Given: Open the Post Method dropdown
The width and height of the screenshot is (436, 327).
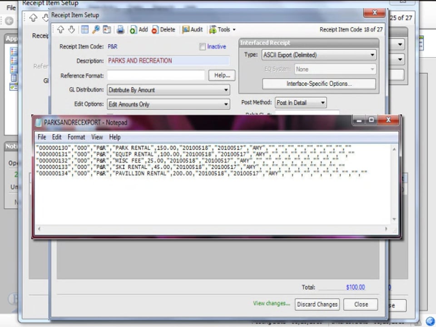Looking at the screenshot, I should coord(301,103).
